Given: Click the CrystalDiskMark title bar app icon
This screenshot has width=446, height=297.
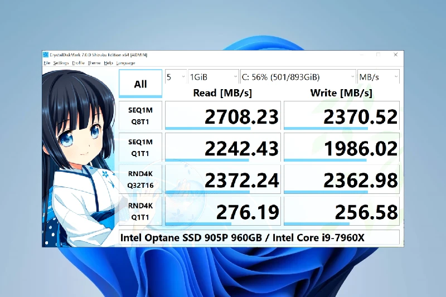Looking at the screenshot, I should [x=46, y=55].
